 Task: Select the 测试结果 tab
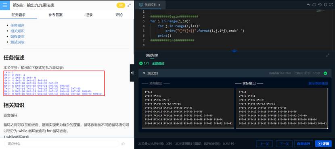(x=152, y=55)
